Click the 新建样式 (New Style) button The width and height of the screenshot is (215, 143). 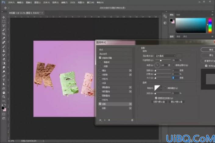pyautogui.click(x=208, y=61)
